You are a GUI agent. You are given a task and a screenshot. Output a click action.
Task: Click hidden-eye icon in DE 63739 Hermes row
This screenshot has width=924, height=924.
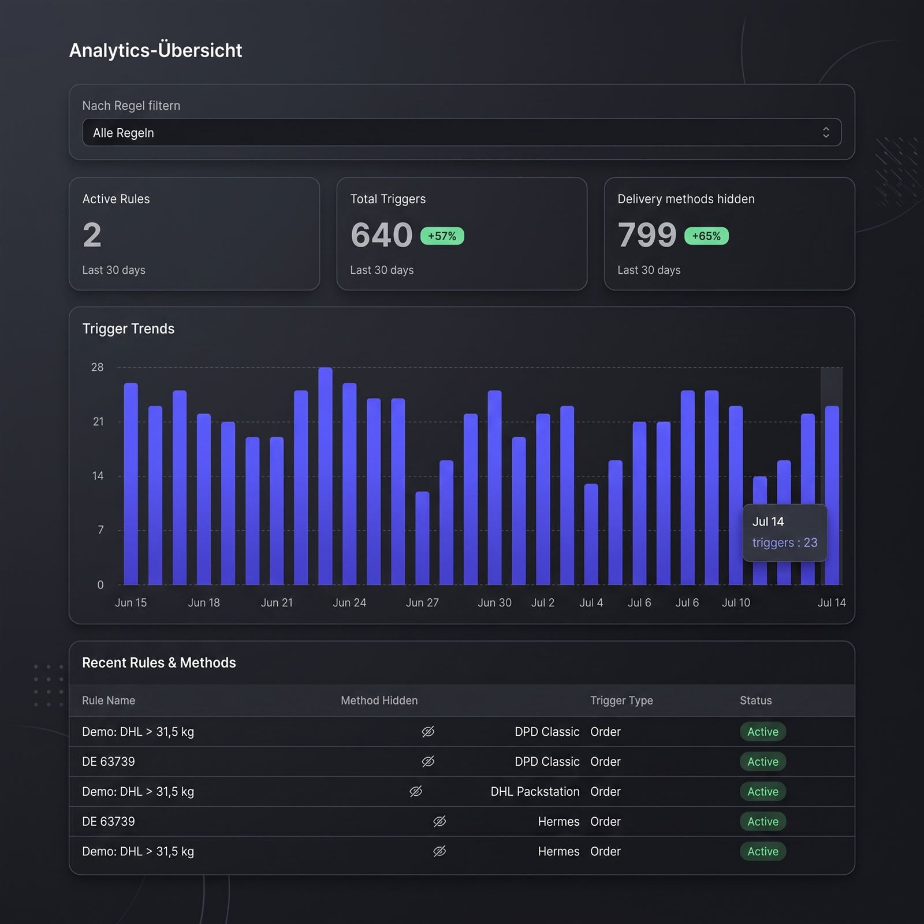[x=439, y=821]
